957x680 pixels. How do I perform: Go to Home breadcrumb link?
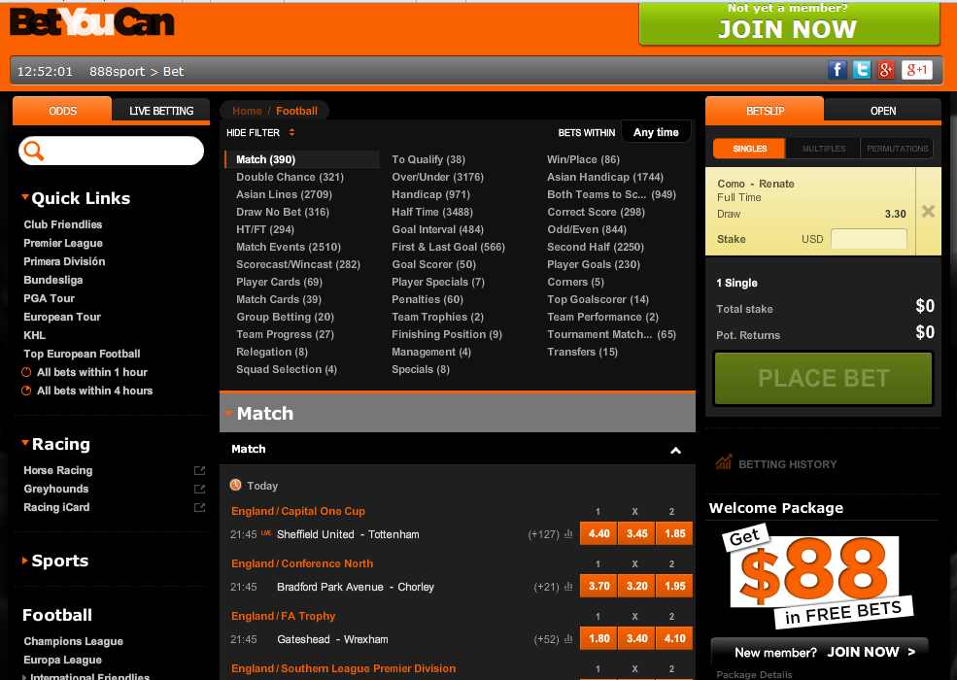[247, 111]
